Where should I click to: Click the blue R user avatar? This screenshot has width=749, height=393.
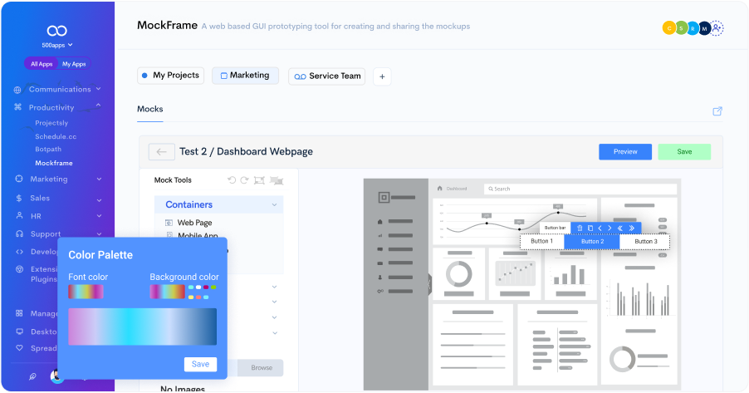point(693,28)
